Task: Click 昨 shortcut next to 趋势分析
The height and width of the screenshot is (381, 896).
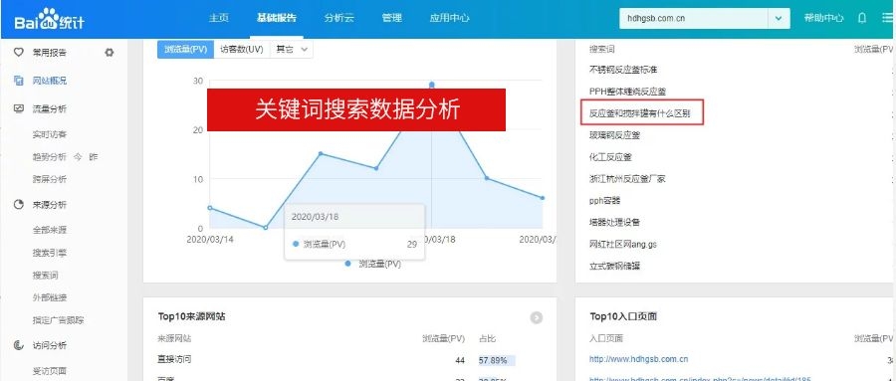Action: 94,156
